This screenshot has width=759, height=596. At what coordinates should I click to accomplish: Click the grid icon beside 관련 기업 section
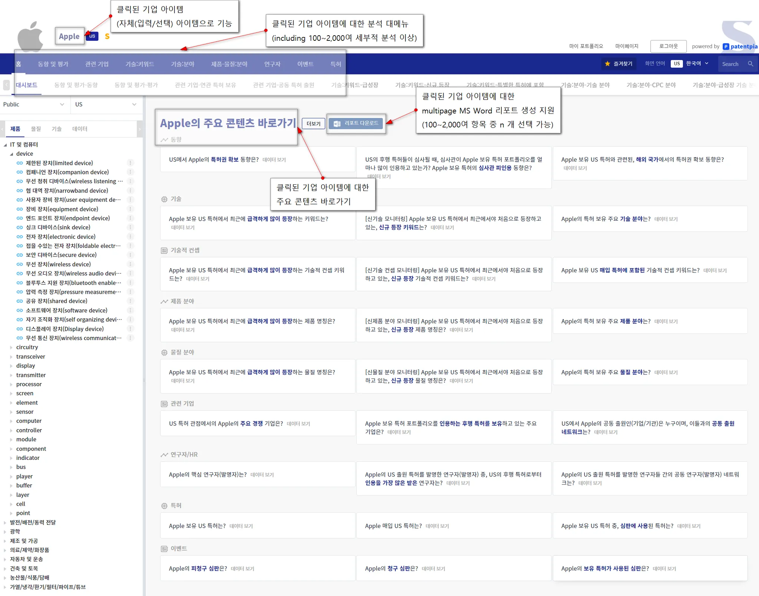tap(164, 404)
